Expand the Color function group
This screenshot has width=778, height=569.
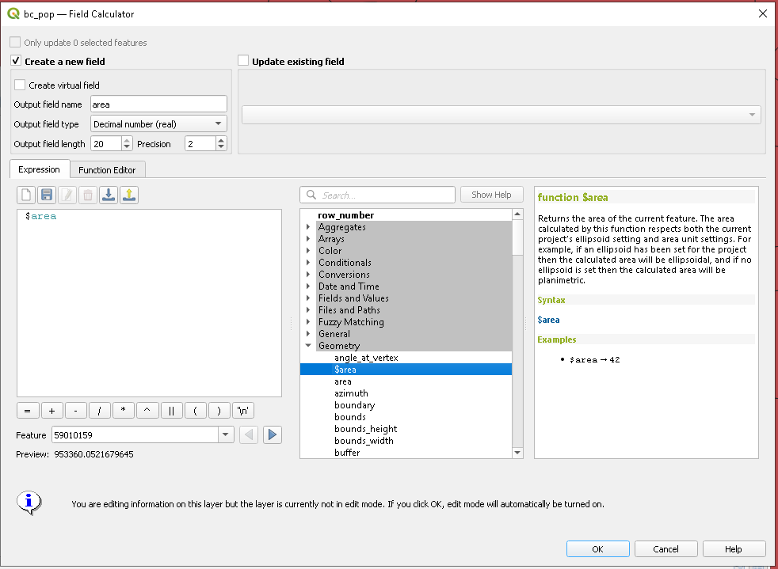(308, 251)
